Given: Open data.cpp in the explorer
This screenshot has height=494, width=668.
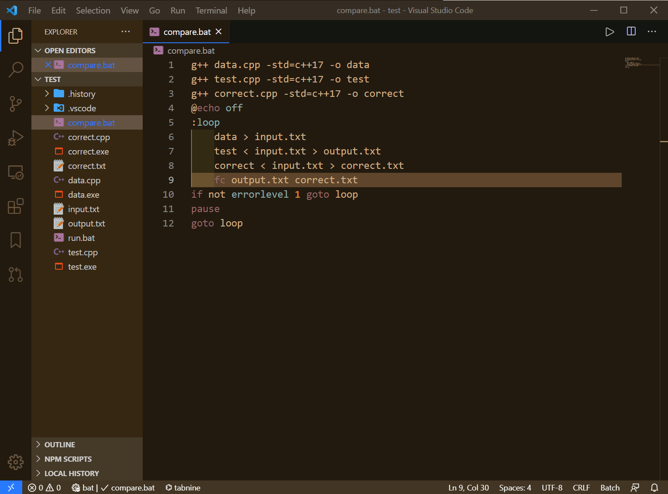Looking at the screenshot, I should click(x=87, y=180).
